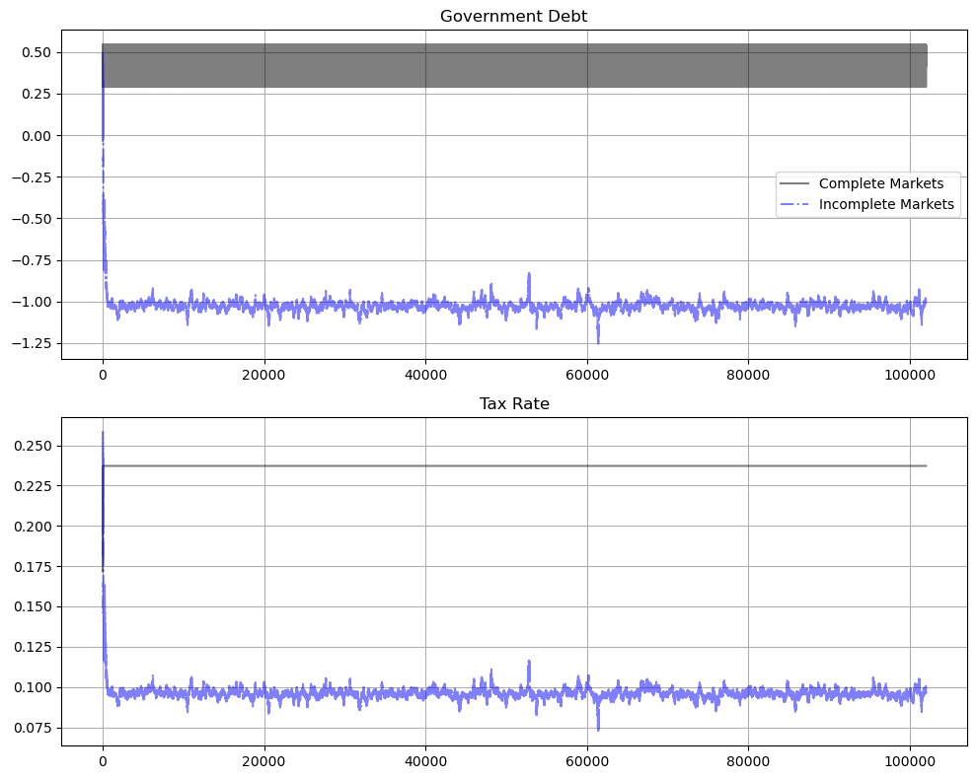This screenshot has width=977, height=779.
Task: Click the 0.50 y-axis label in Government Debt
Action: point(37,52)
